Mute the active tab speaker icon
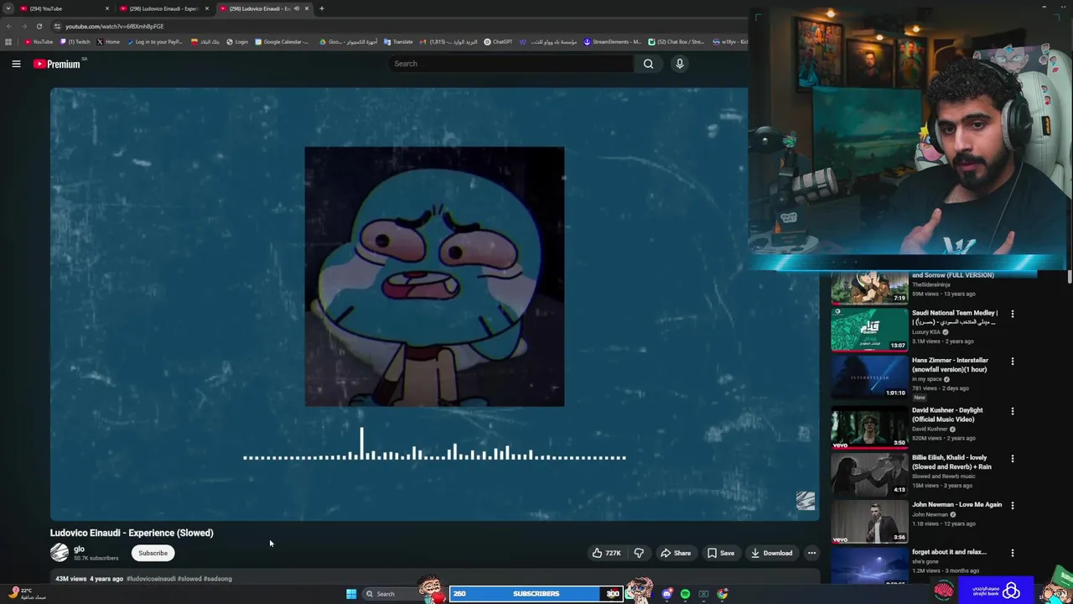1073x604 pixels. click(296, 8)
